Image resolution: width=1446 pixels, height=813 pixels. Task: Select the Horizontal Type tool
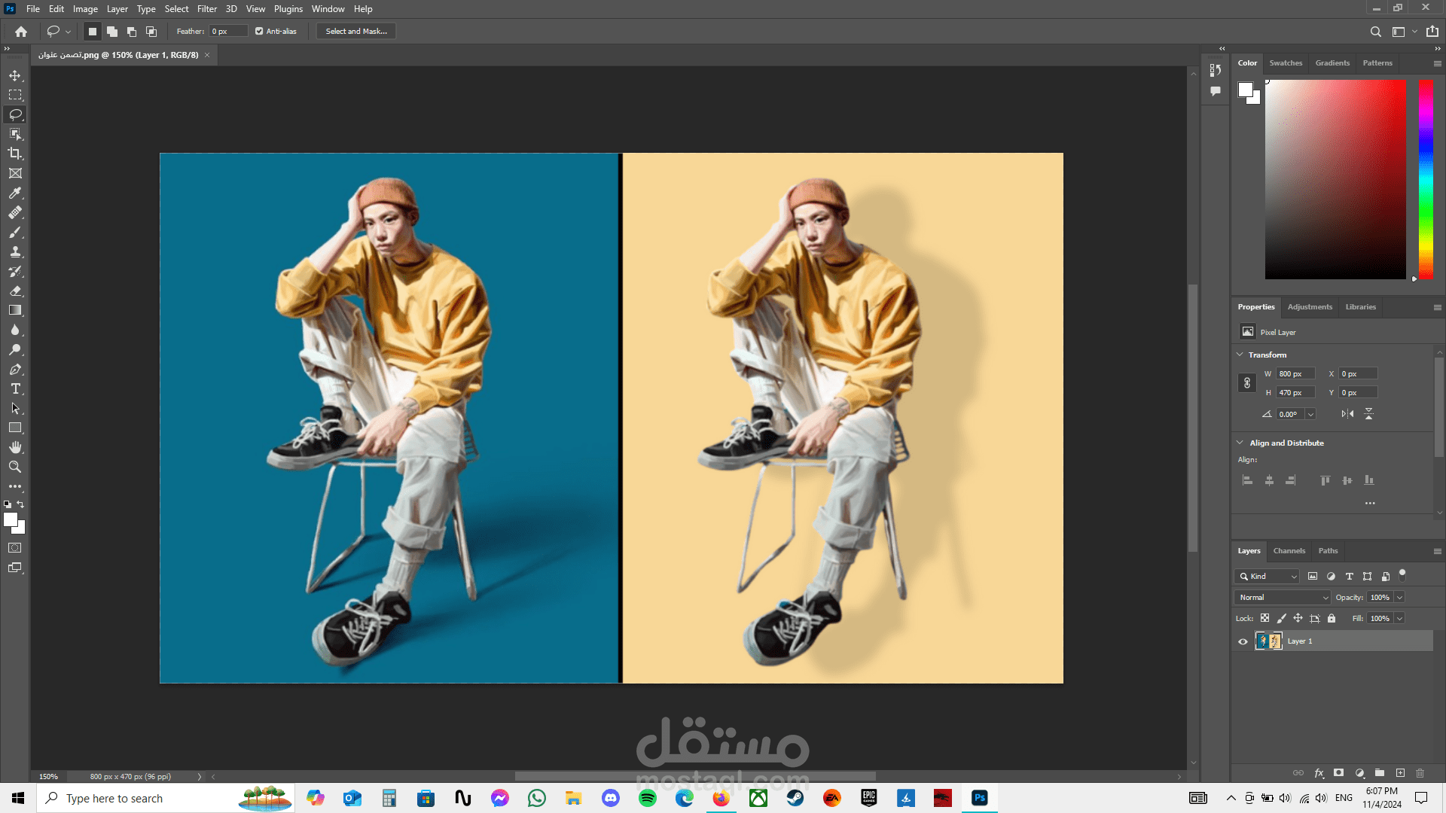point(15,389)
